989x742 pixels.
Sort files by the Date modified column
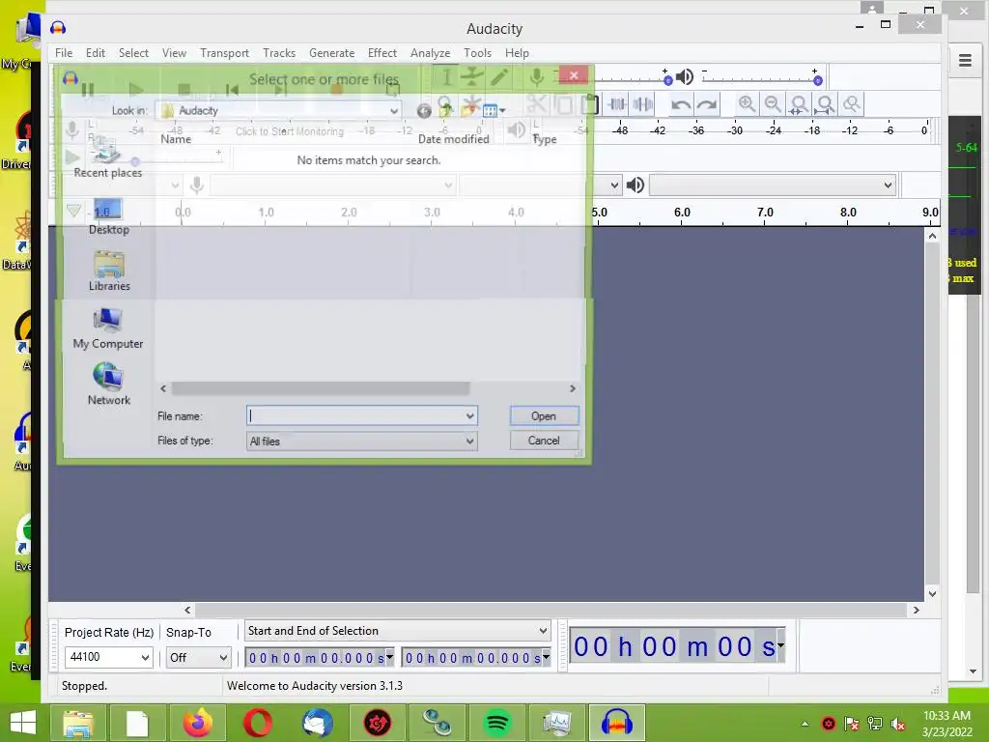tap(454, 139)
